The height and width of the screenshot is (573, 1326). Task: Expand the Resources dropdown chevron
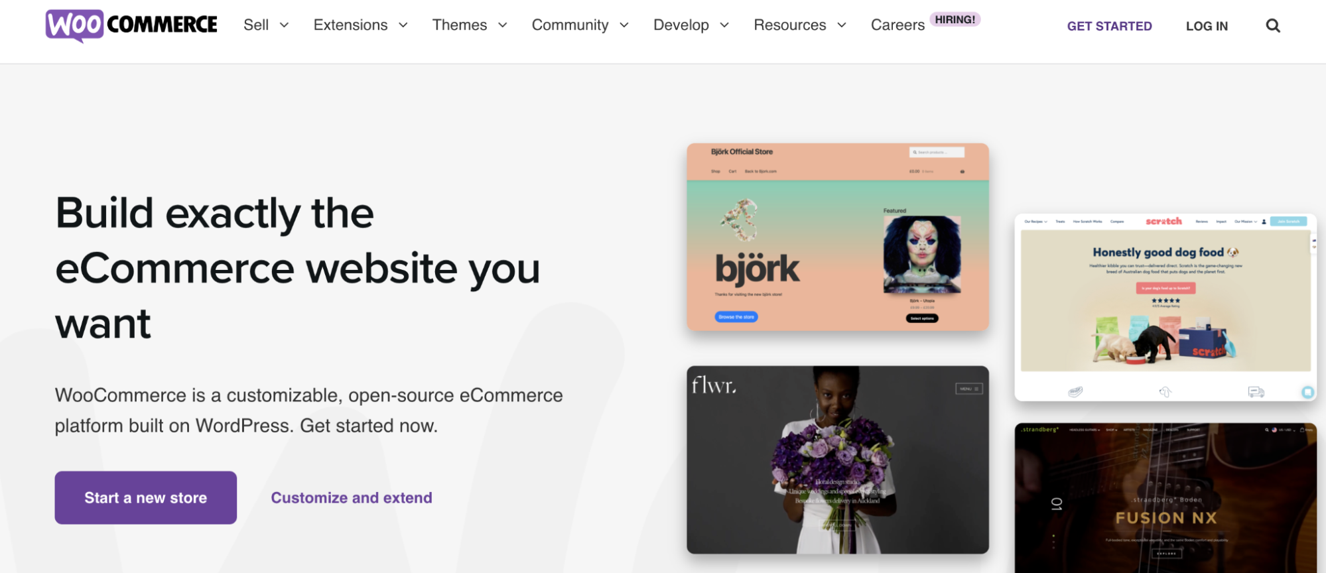[841, 25]
